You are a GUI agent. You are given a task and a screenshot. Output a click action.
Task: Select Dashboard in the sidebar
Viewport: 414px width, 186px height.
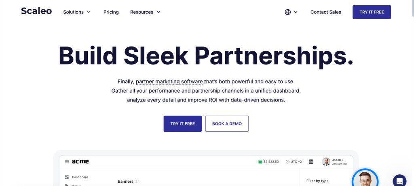pyautogui.click(x=80, y=177)
